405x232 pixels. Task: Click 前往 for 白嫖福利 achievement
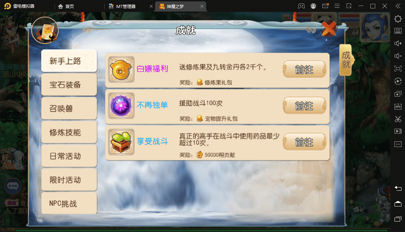click(x=304, y=70)
